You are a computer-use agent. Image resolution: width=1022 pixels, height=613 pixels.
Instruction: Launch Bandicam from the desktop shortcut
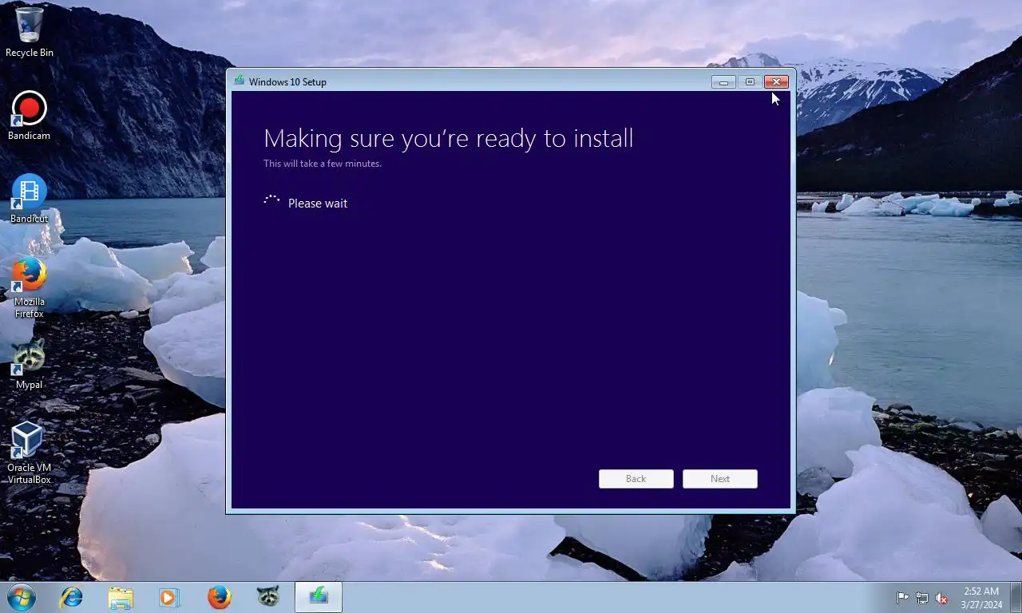click(30, 116)
